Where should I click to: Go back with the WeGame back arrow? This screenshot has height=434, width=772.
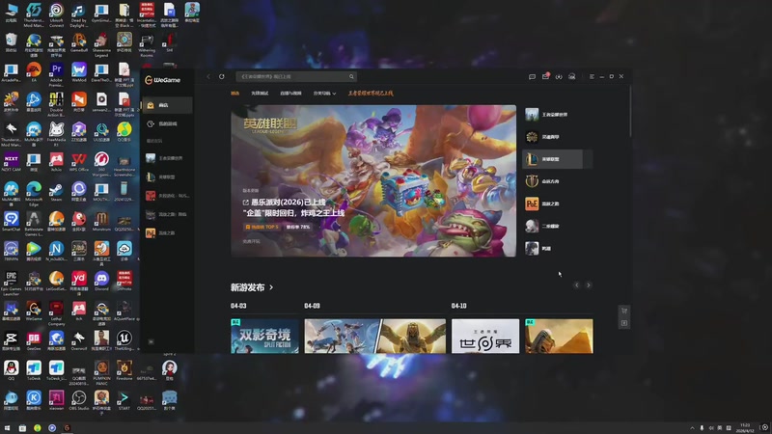[208, 77]
